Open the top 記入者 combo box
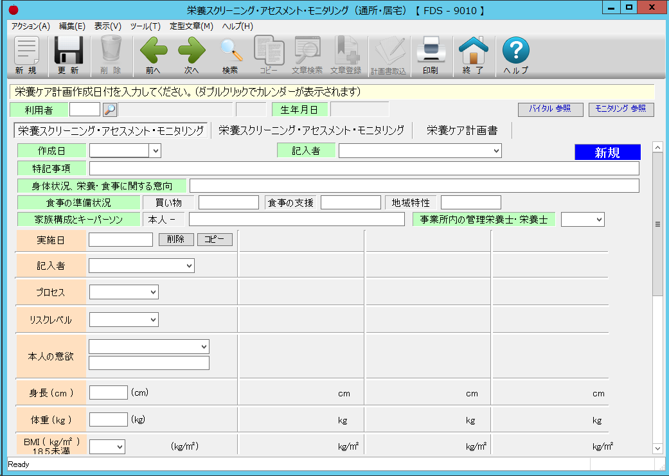Screen dimensions: 669x476 (495, 151)
